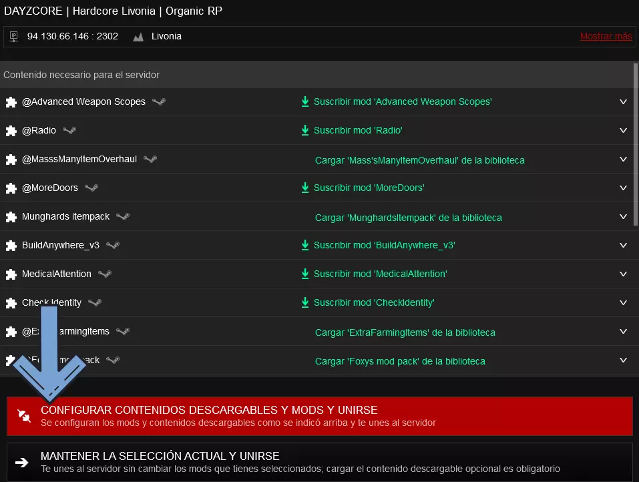The height and width of the screenshot is (482, 639).
Task: Click download arrow icon for Advanced Weapon Scopes
Action: coord(305,101)
